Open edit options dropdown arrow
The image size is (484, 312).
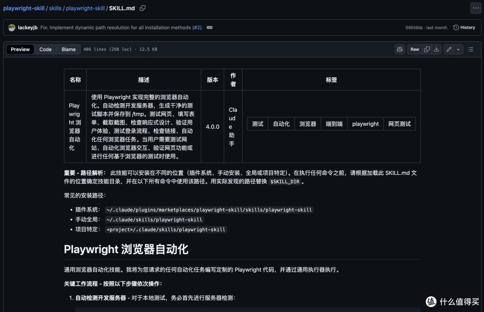[458, 49]
